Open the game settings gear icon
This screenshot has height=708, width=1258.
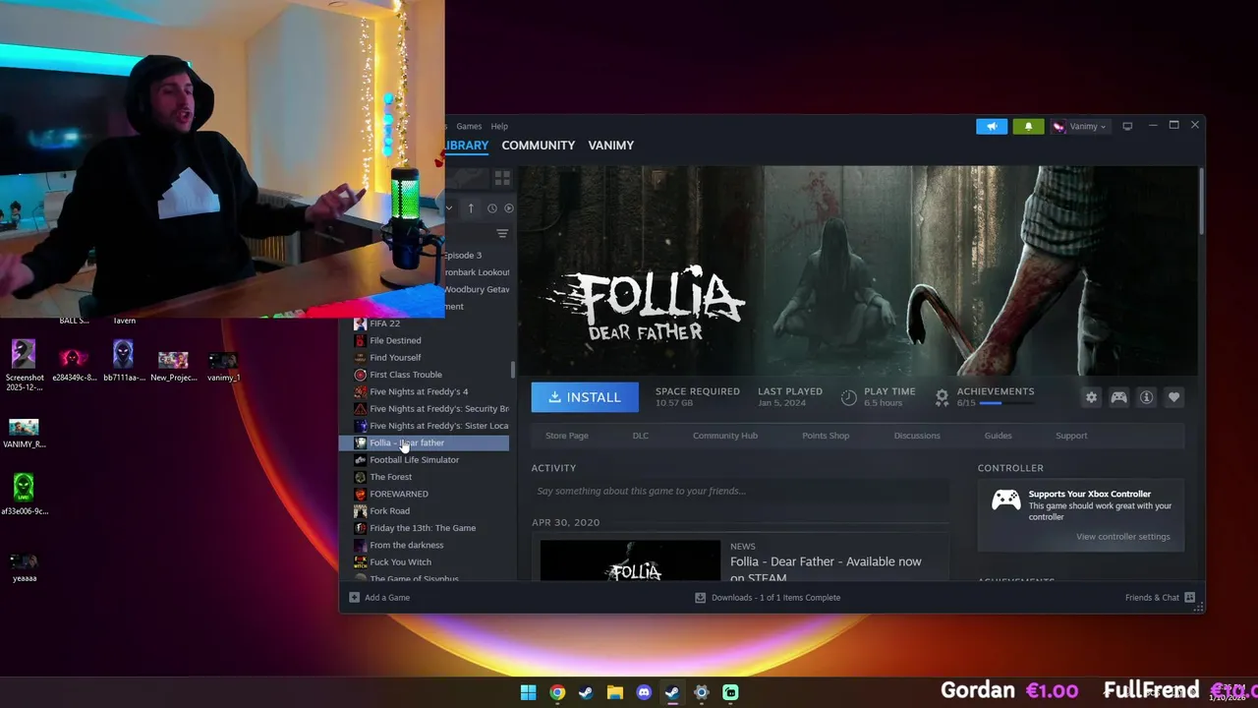(1091, 397)
